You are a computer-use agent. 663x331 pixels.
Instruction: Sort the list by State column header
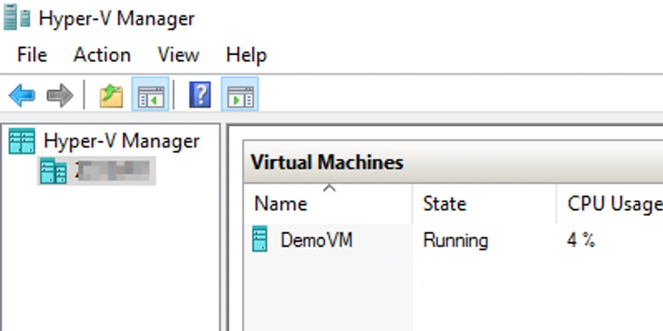point(445,204)
